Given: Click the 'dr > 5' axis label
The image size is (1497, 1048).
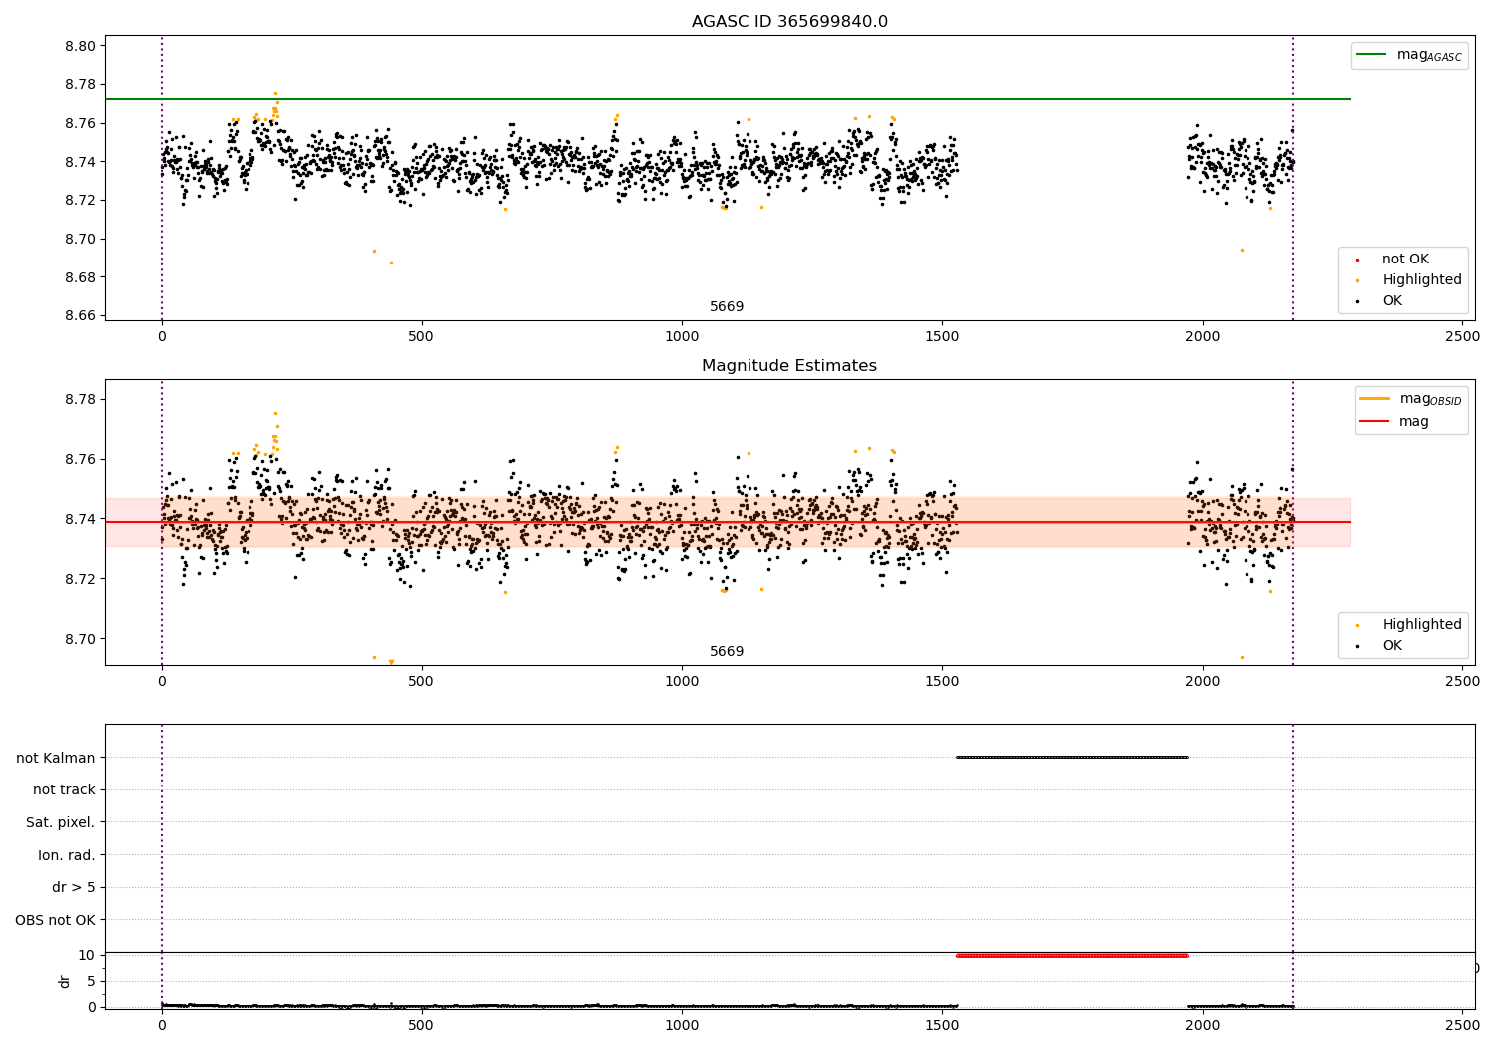Looking at the screenshot, I should (74, 888).
